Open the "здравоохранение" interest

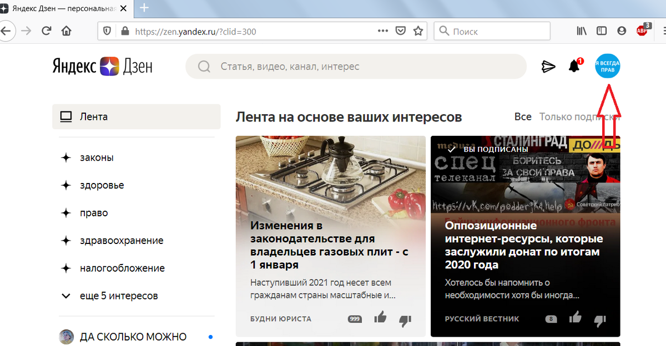coord(122,241)
